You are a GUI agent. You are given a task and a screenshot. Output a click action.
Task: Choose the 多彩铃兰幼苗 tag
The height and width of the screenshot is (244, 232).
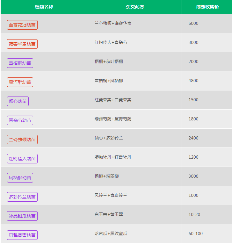pyautogui.click(x=22, y=197)
